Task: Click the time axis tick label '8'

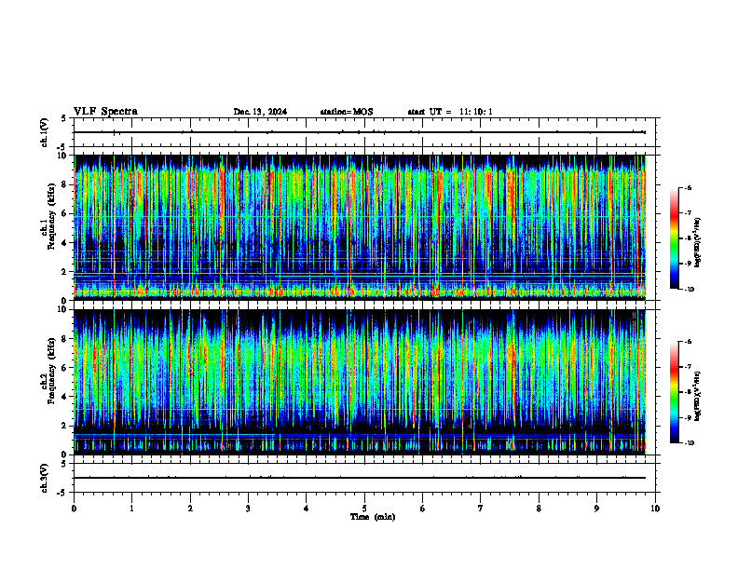Action: 539,509
